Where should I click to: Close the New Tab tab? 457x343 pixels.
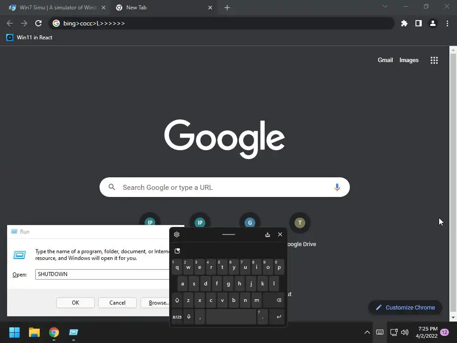[x=210, y=8]
